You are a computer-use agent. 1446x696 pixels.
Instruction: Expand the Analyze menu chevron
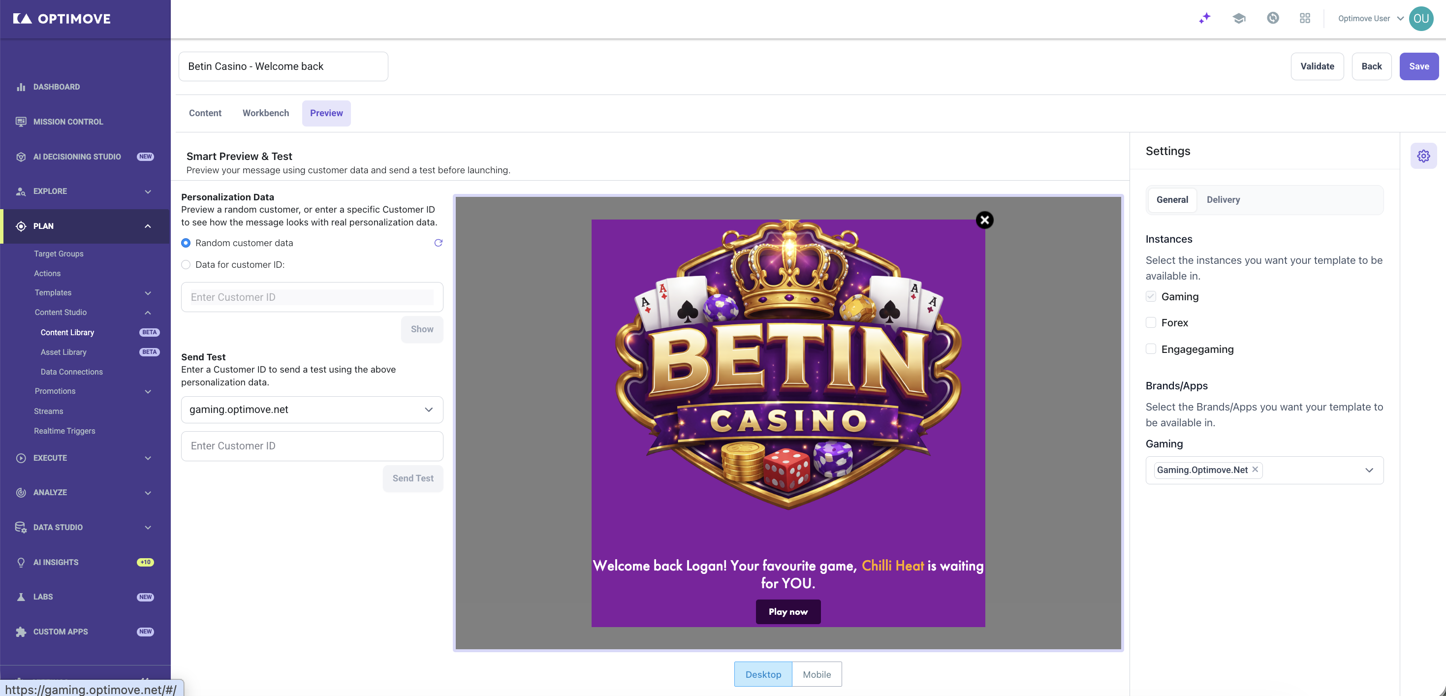point(148,492)
